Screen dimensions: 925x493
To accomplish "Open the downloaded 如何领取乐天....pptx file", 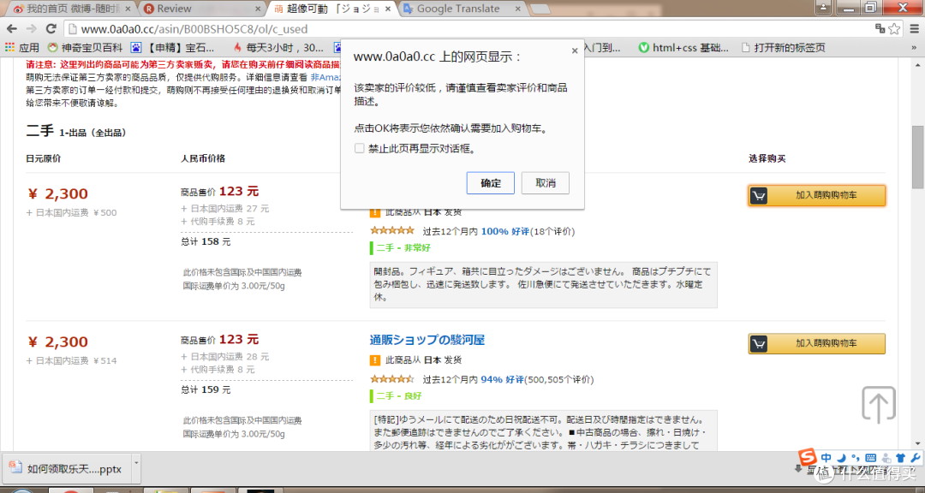I will click(66, 469).
